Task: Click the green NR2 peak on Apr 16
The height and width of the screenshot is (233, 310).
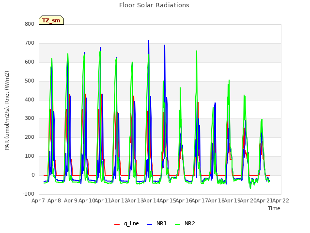Action: pos(197,51)
